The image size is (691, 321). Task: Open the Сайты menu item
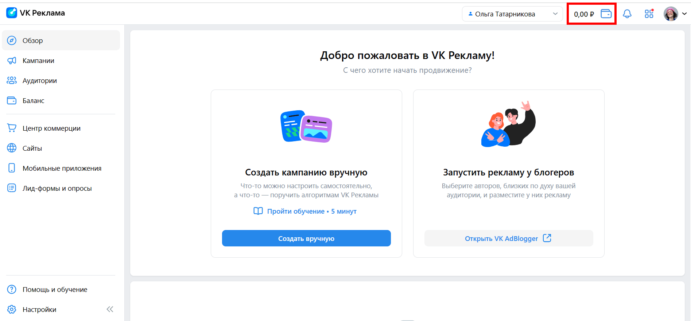[x=61, y=148]
